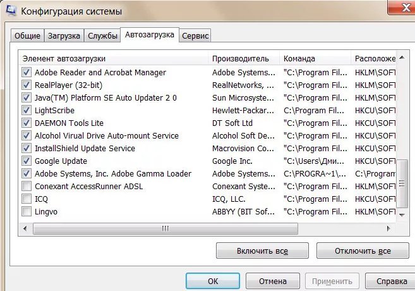Viewport: 415px width, 291px height.
Task: Sort by the Команда column header
Action: click(315, 58)
